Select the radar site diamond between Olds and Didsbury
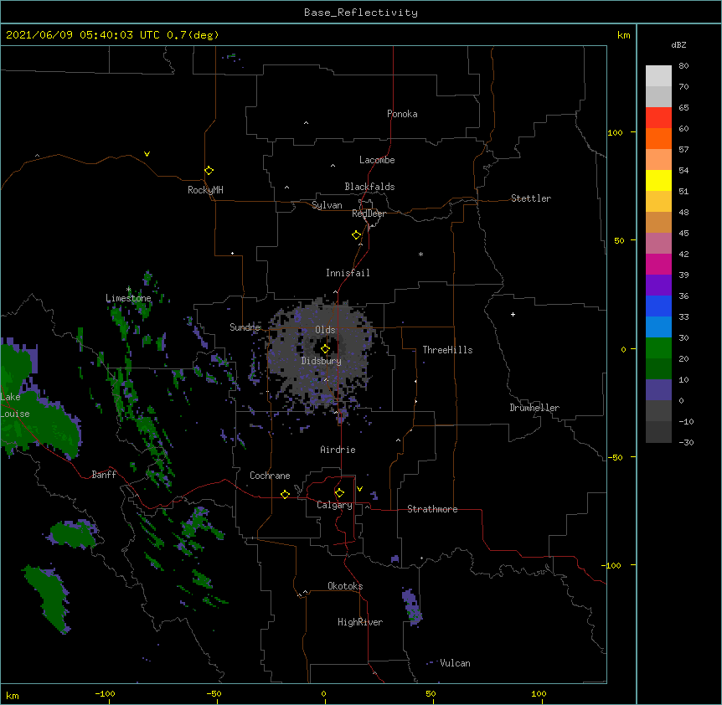This screenshot has width=722, height=705. (325, 349)
